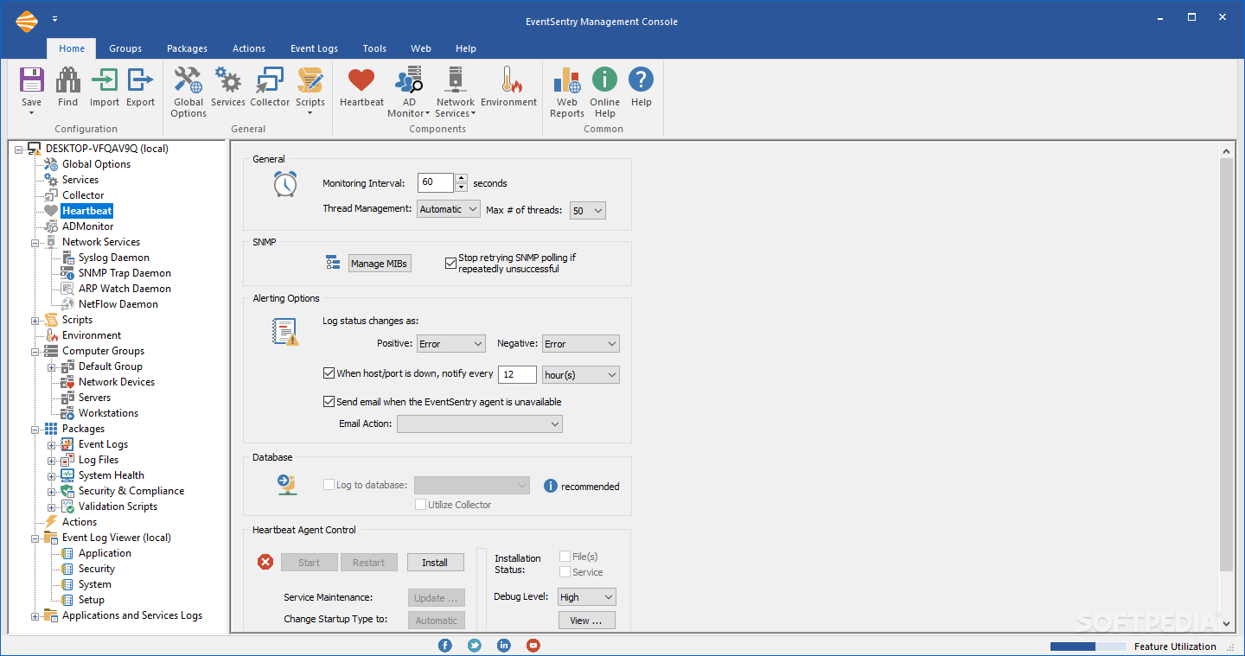The height and width of the screenshot is (656, 1245).
Task: Enable the Log to database checkbox
Action: (329, 485)
